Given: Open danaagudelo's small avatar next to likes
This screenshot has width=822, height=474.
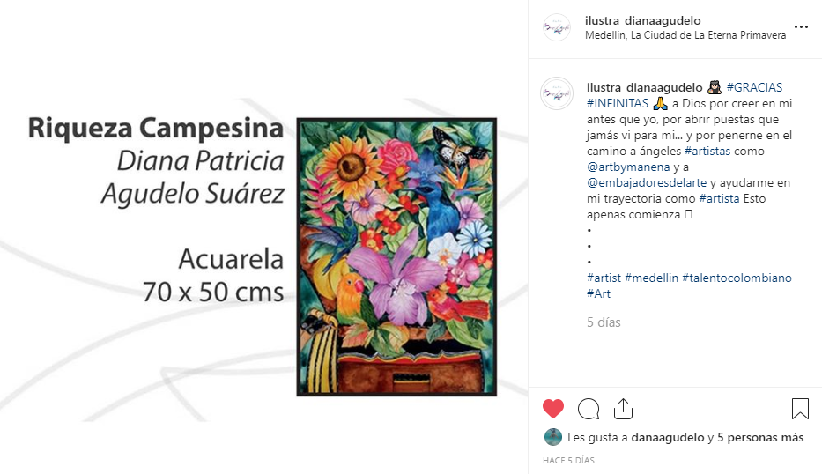Looking at the screenshot, I should click(553, 437).
